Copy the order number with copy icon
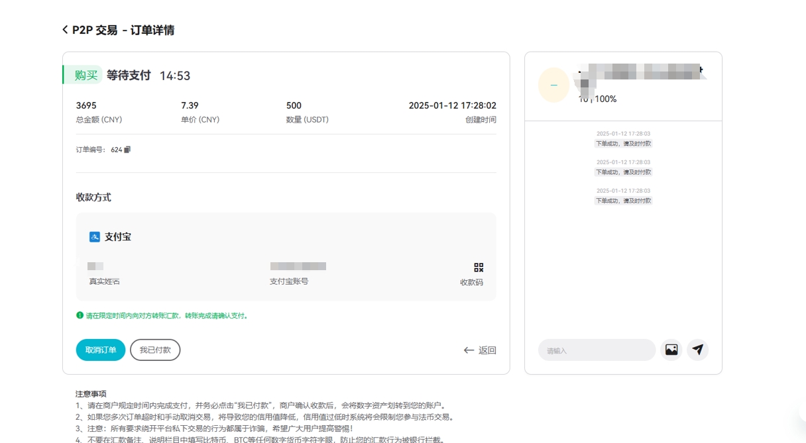 coord(127,150)
